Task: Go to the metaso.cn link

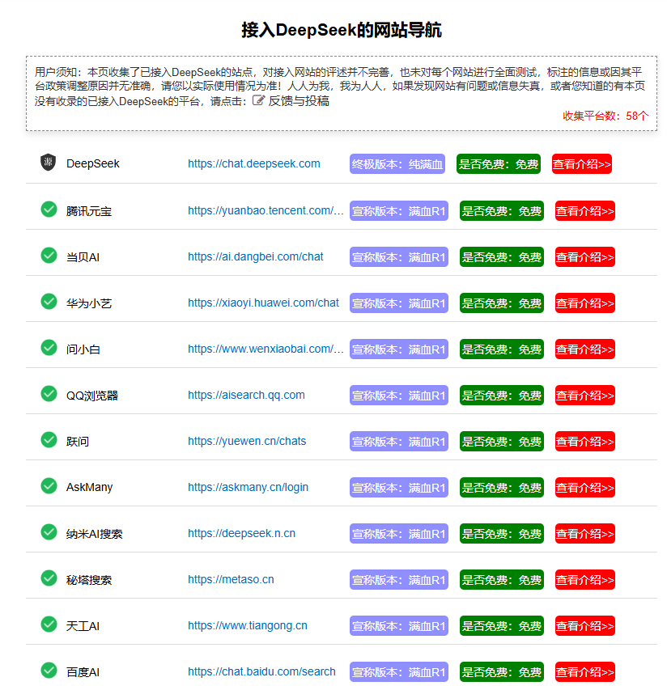Action: point(231,579)
